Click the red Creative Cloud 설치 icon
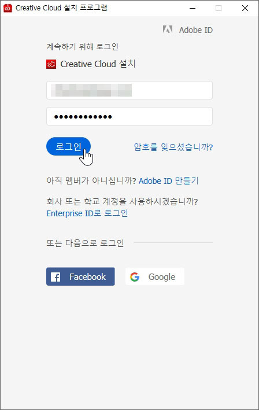Screen dimensions: 259x410 click(51, 64)
